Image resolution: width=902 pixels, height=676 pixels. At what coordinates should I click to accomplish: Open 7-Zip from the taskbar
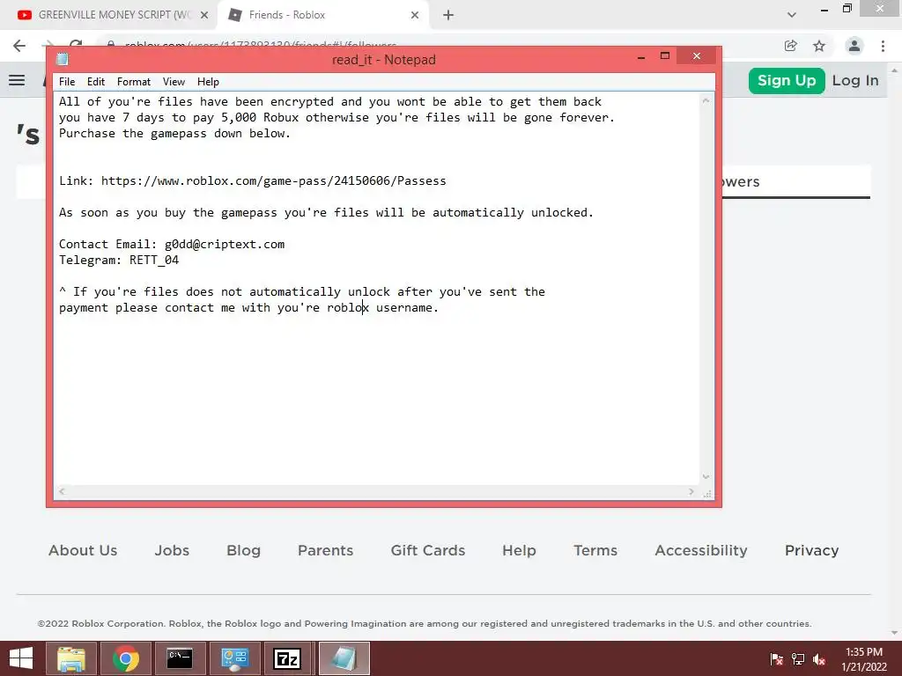click(x=287, y=658)
